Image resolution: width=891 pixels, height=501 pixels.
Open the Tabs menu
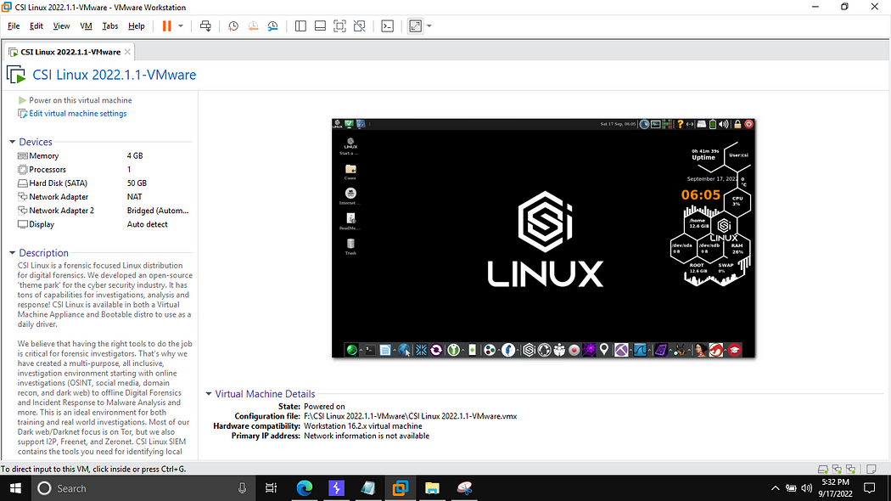coord(109,26)
